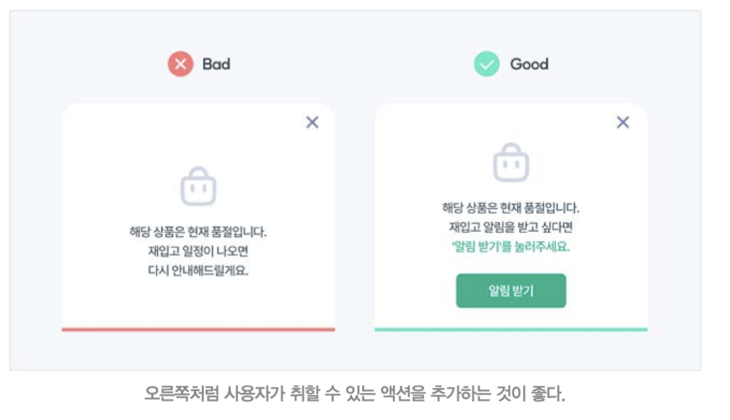This screenshot has height=420, width=730.
Task: Click blank area below text in Bad card
Action: pos(198,303)
